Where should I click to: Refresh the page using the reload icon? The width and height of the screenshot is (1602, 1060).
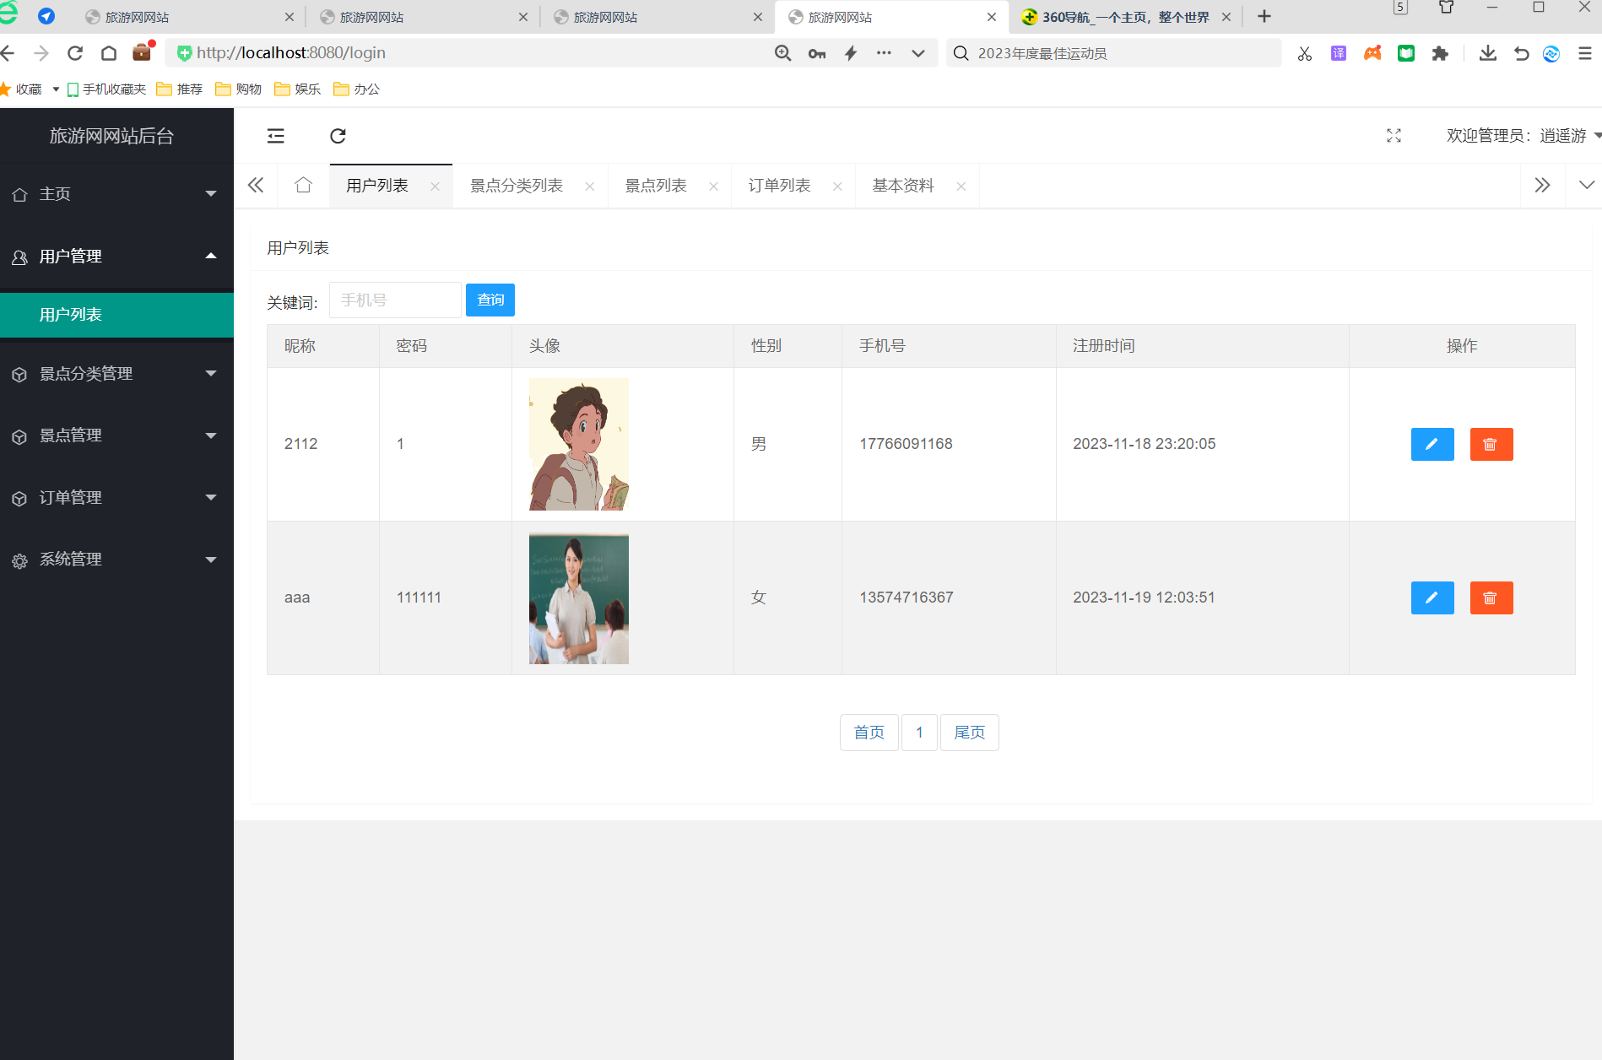[x=338, y=136]
